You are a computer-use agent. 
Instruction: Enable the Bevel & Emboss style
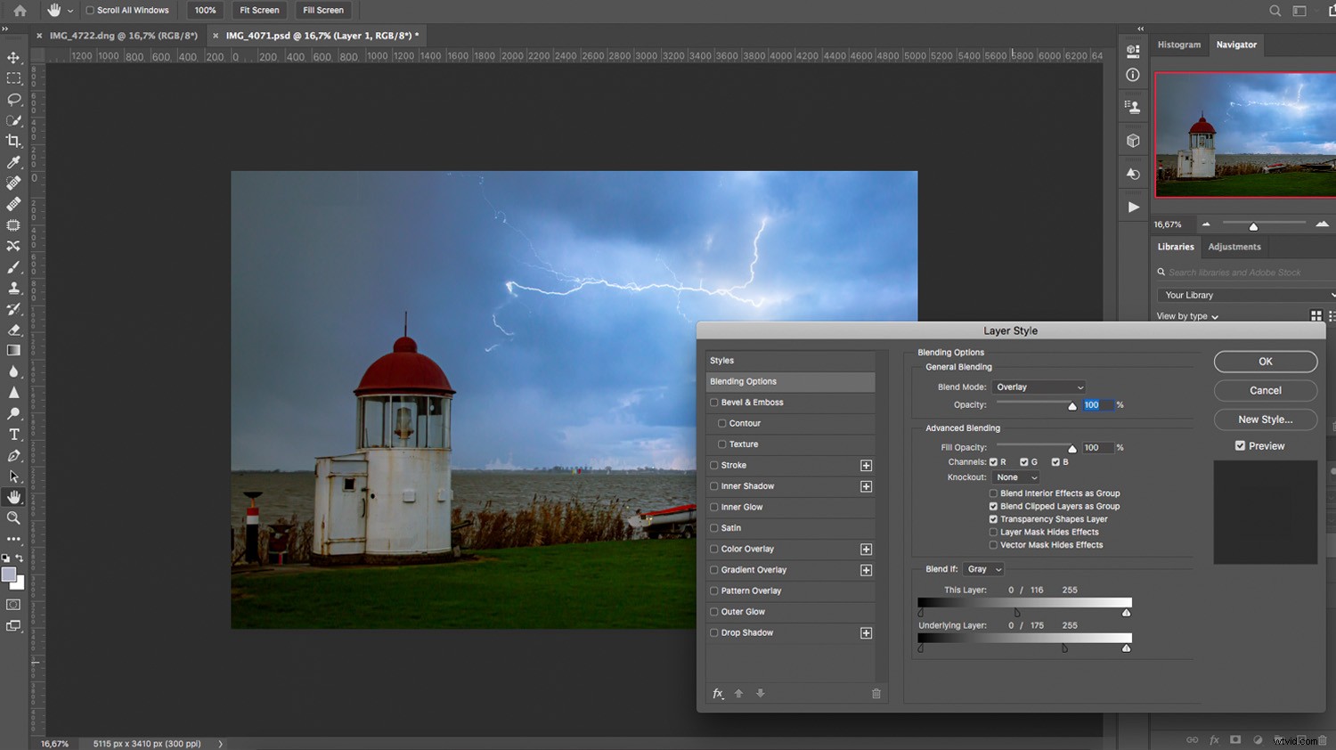point(713,402)
